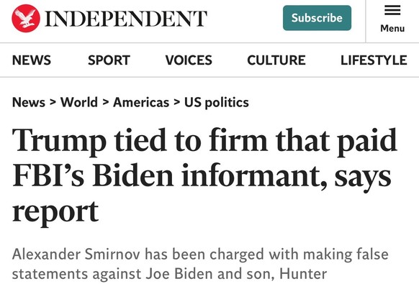This screenshot has width=419, height=284.
Task: Open the Americas breadcrumb link
Action: pyautogui.click(x=141, y=102)
